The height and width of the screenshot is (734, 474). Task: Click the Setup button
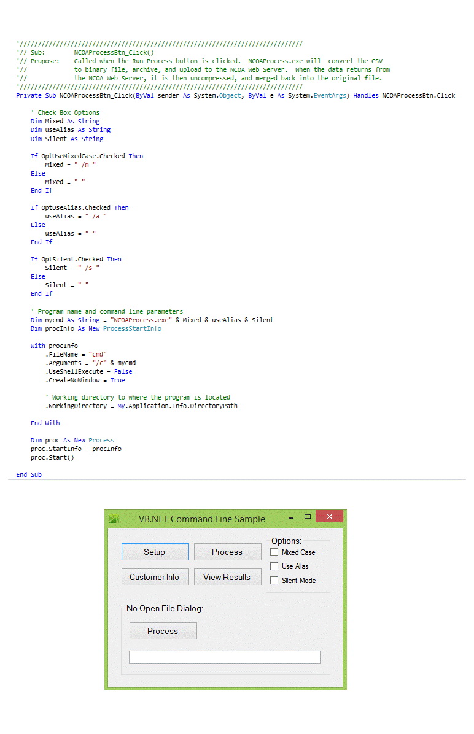pos(155,552)
